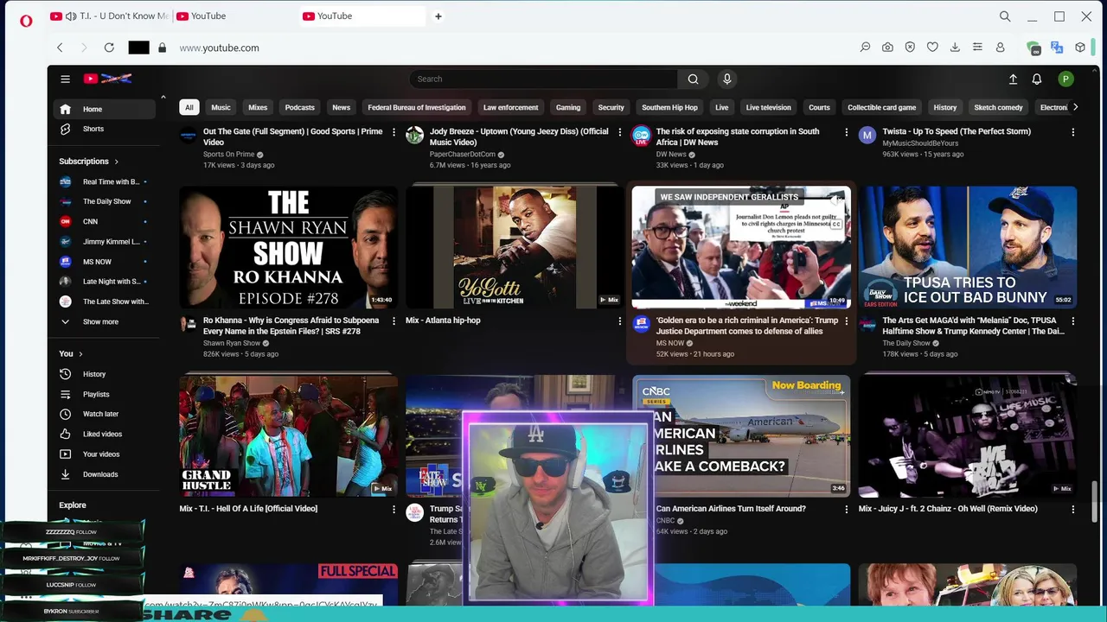Open Opera tab search magnifier
1107x622 pixels.
[1005, 16]
